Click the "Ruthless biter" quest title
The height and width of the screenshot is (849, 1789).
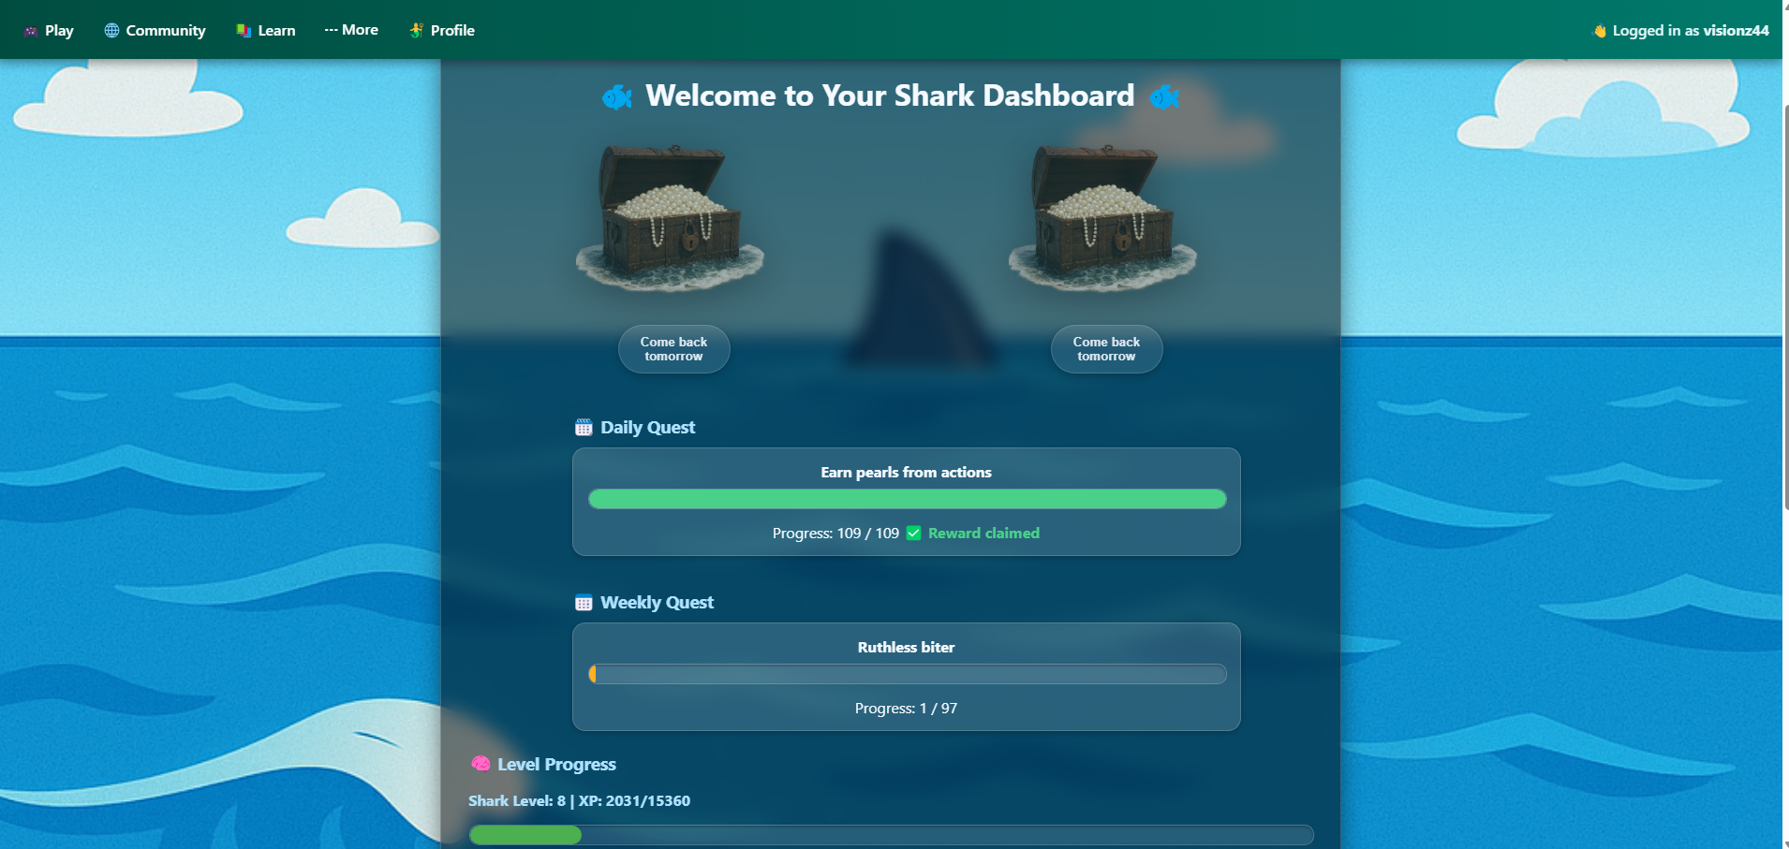tap(907, 648)
